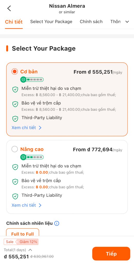Tap the Nâng cao package card price
Image resolution: width=134 pixels, height=263 pixels.
click(98, 150)
